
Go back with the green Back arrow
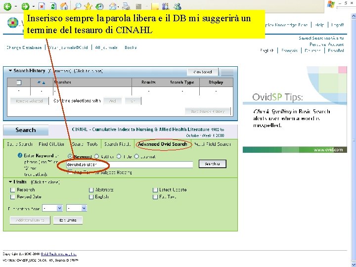7,6
